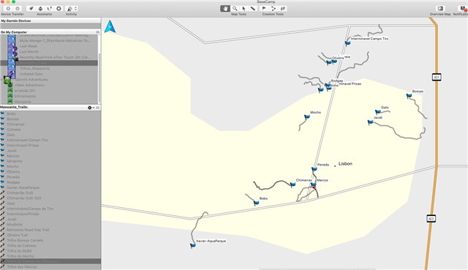Toggle the Overview Map
The height and width of the screenshot is (270, 468).
tap(440, 9)
